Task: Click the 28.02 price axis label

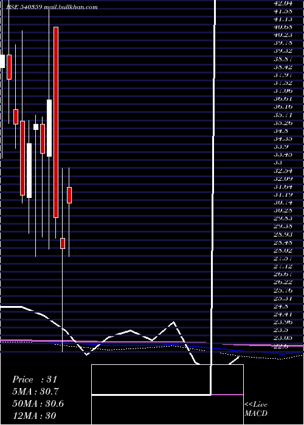Action: click(283, 250)
